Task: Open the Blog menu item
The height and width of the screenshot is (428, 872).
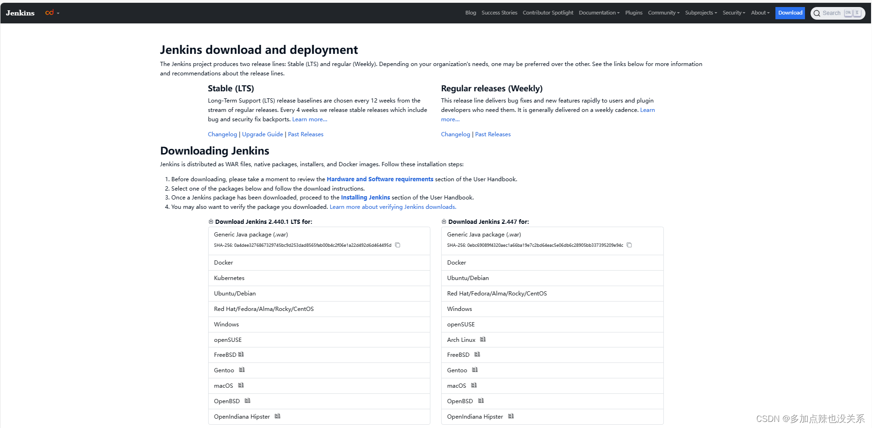Action: 470,13
